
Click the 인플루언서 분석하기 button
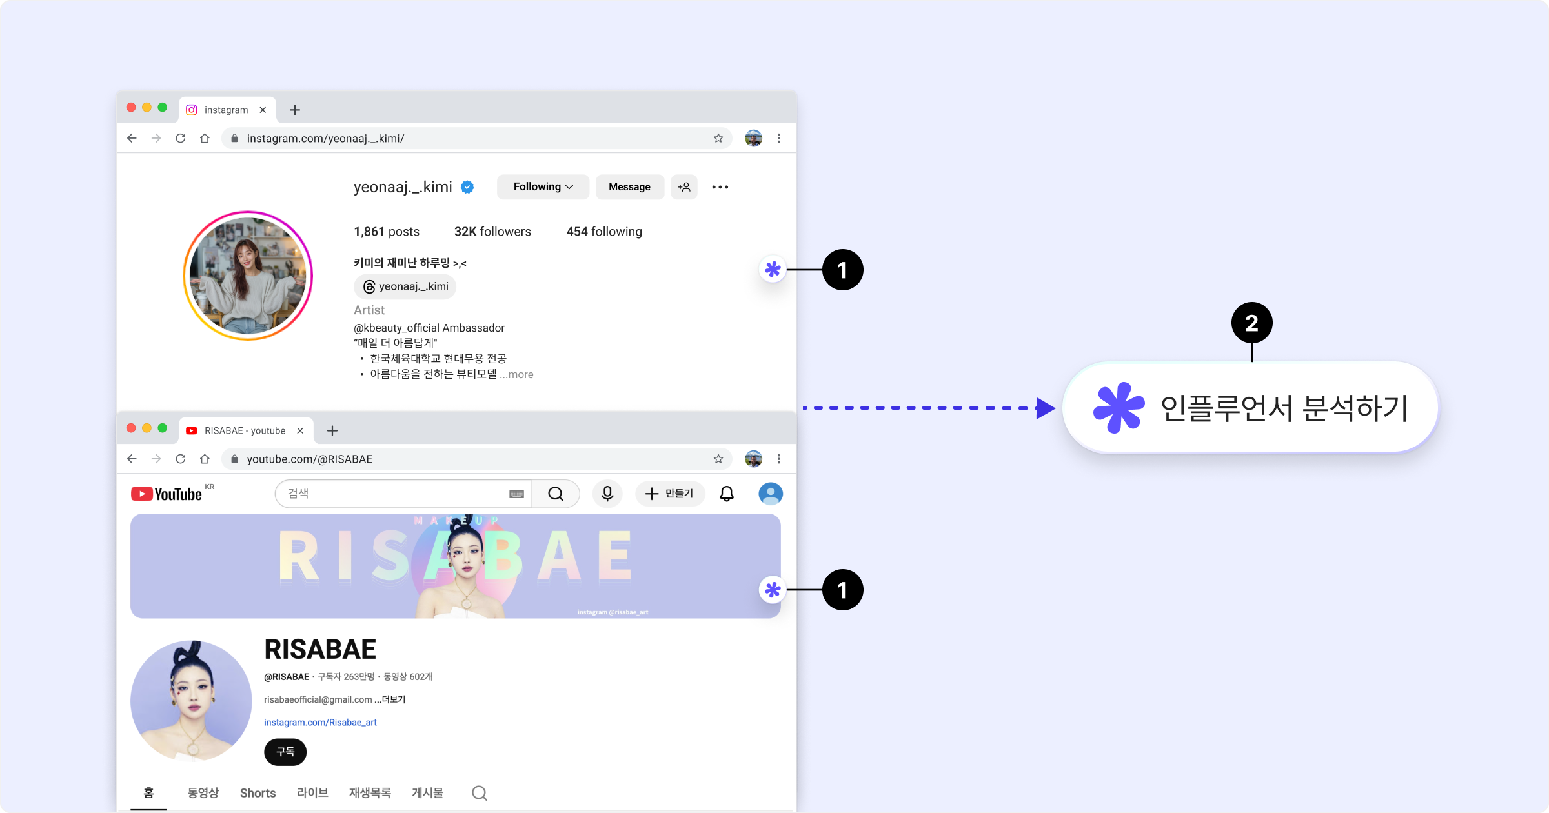click(1251, 408)
